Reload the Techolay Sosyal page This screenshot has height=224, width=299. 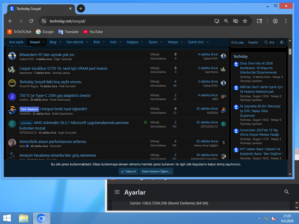(31, 21)
